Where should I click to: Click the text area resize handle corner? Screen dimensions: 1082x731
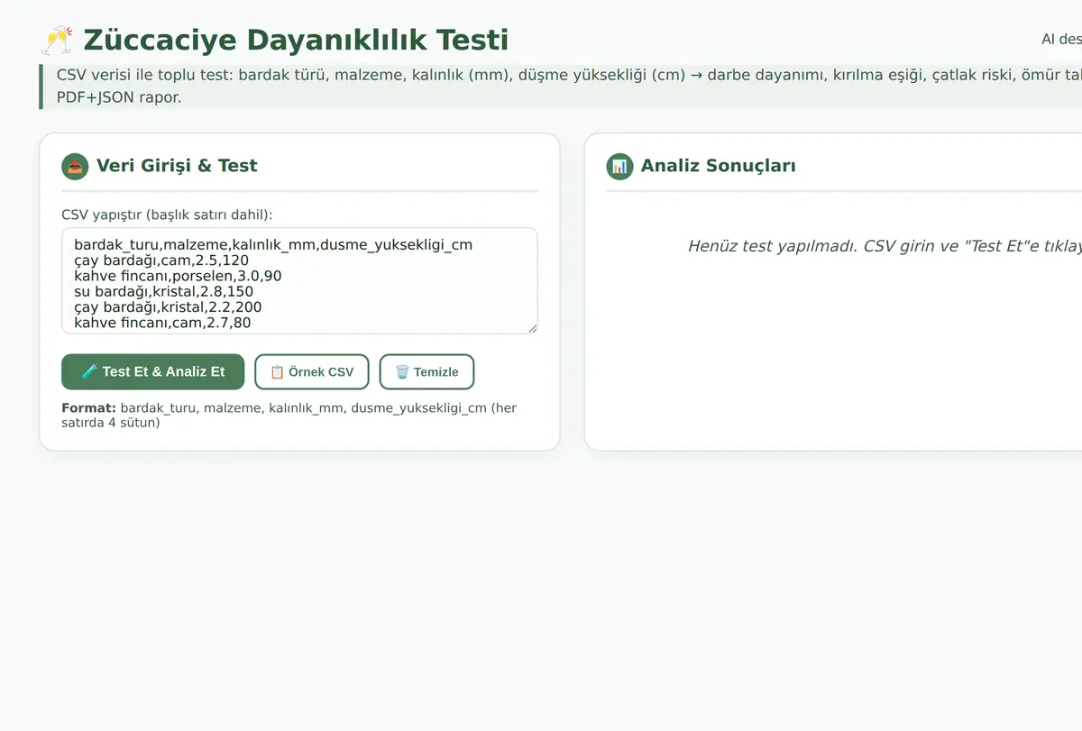(x=532, y=328)
